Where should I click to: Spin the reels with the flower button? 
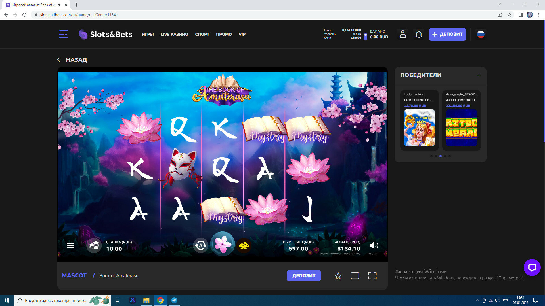click(223, 244)
